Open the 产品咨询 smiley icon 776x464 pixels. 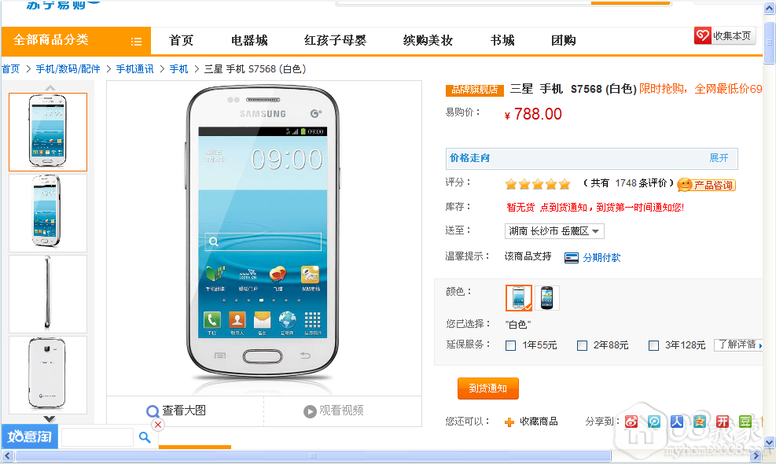[685, 185]
